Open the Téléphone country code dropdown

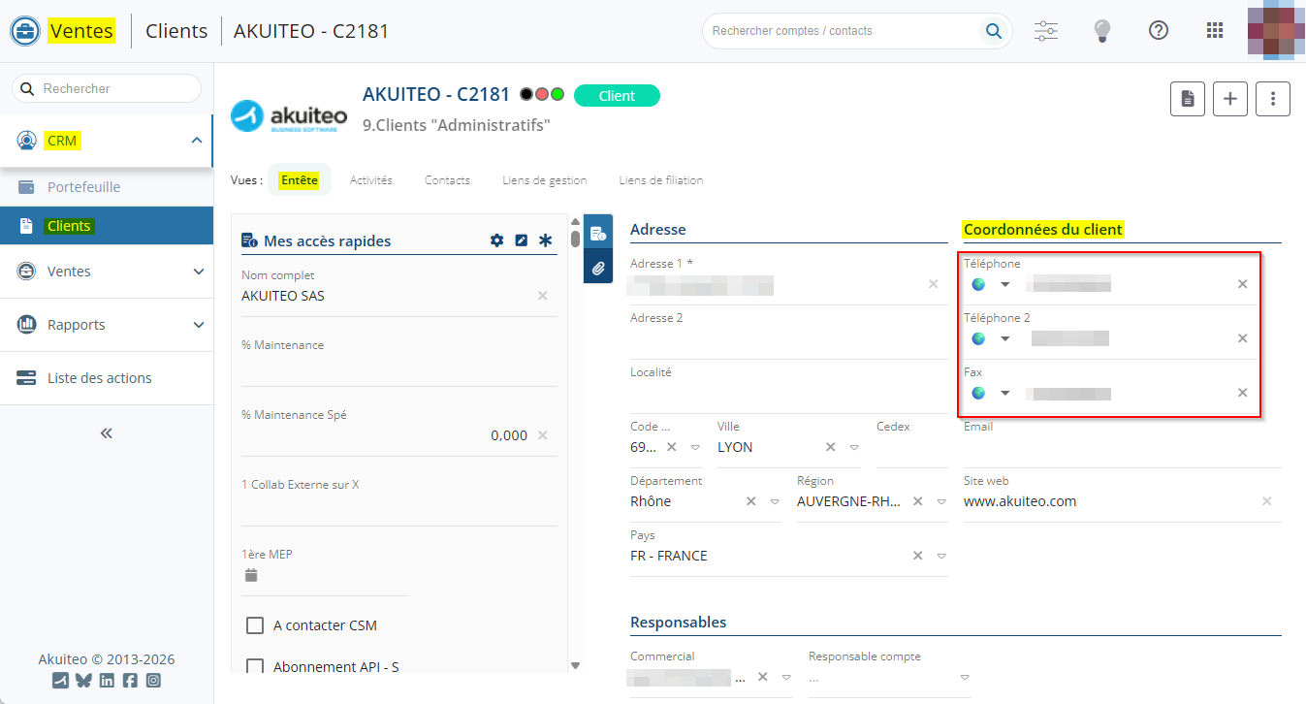(1004, 284)
